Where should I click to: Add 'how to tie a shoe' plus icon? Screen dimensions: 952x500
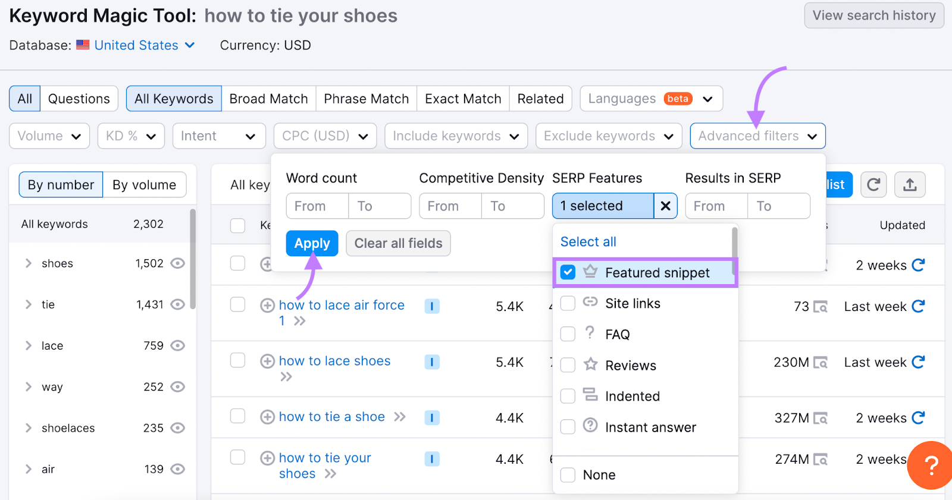[x=267, y=417]
